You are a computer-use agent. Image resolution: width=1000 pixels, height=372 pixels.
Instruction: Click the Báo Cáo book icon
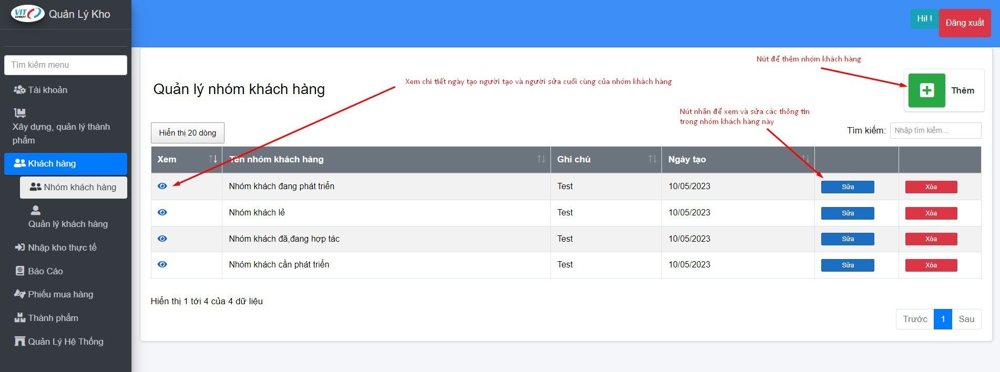click(x=20, y=271)
